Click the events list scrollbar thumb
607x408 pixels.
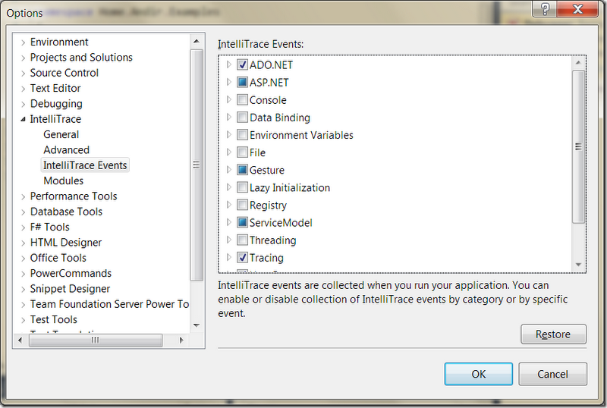click(x=578, y=146)
